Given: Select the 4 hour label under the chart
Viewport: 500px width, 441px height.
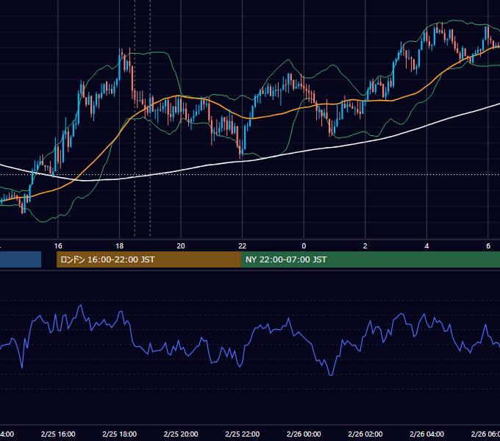Looking at the screenshot, I should coord(426,246).
